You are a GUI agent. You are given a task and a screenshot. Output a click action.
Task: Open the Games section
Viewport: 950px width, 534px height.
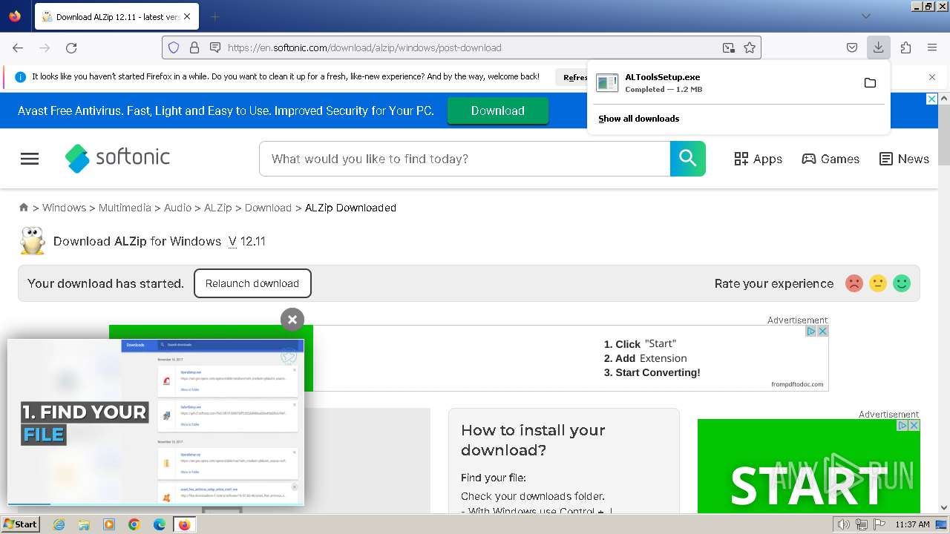(x=831, y=159)
